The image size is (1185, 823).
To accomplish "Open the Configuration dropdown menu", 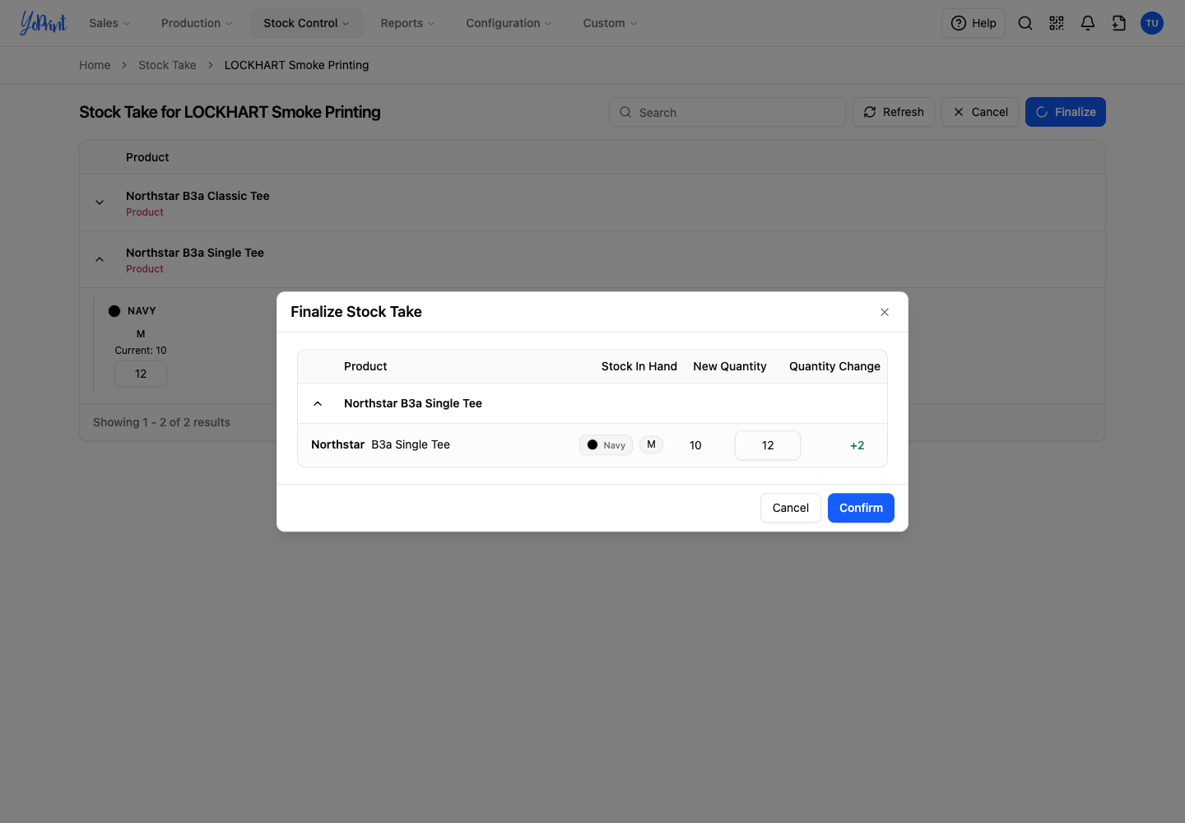I will (x=509, y=23).
